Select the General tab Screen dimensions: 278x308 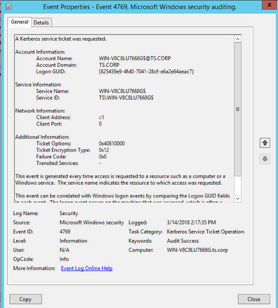click(20, 22)
